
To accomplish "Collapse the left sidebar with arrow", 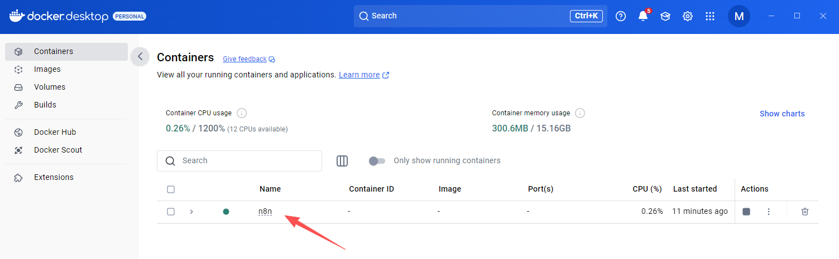I will pos(140,56).
